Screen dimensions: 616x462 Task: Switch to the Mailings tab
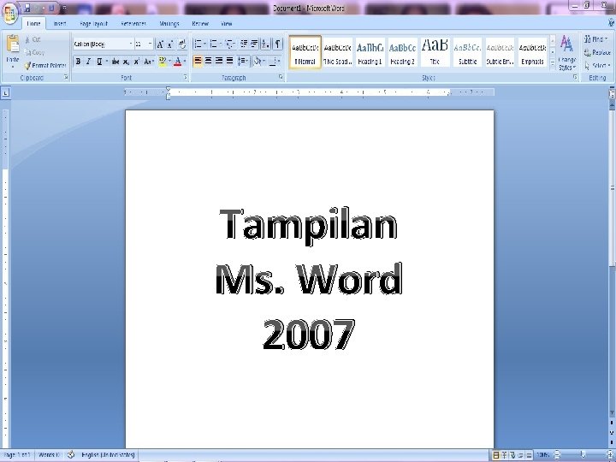(169, 24)
